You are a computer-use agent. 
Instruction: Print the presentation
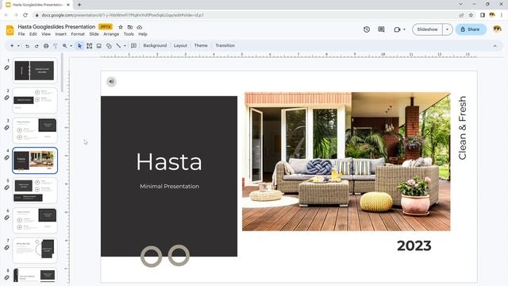pos(46,46)
